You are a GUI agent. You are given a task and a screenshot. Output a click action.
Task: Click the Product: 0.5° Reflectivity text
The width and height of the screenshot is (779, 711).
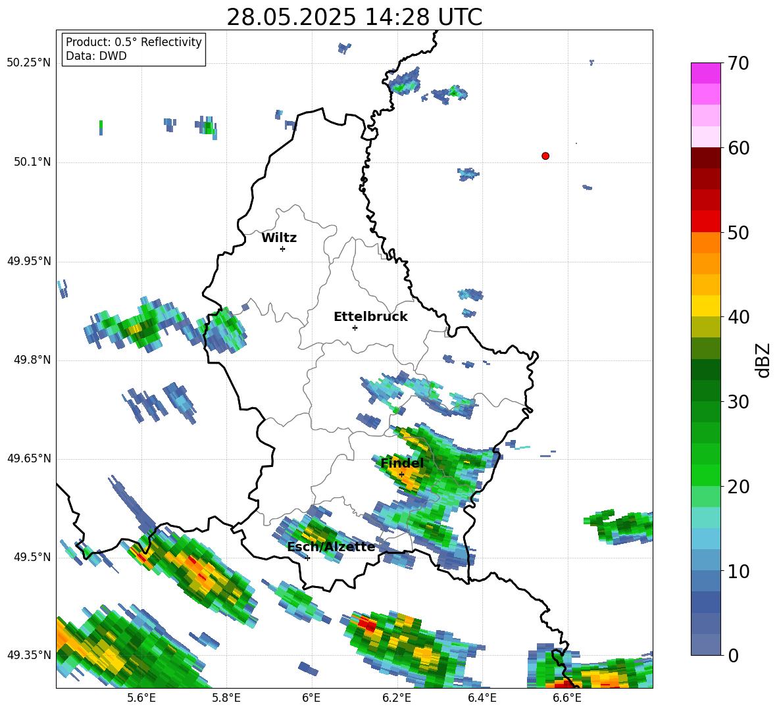134,42
